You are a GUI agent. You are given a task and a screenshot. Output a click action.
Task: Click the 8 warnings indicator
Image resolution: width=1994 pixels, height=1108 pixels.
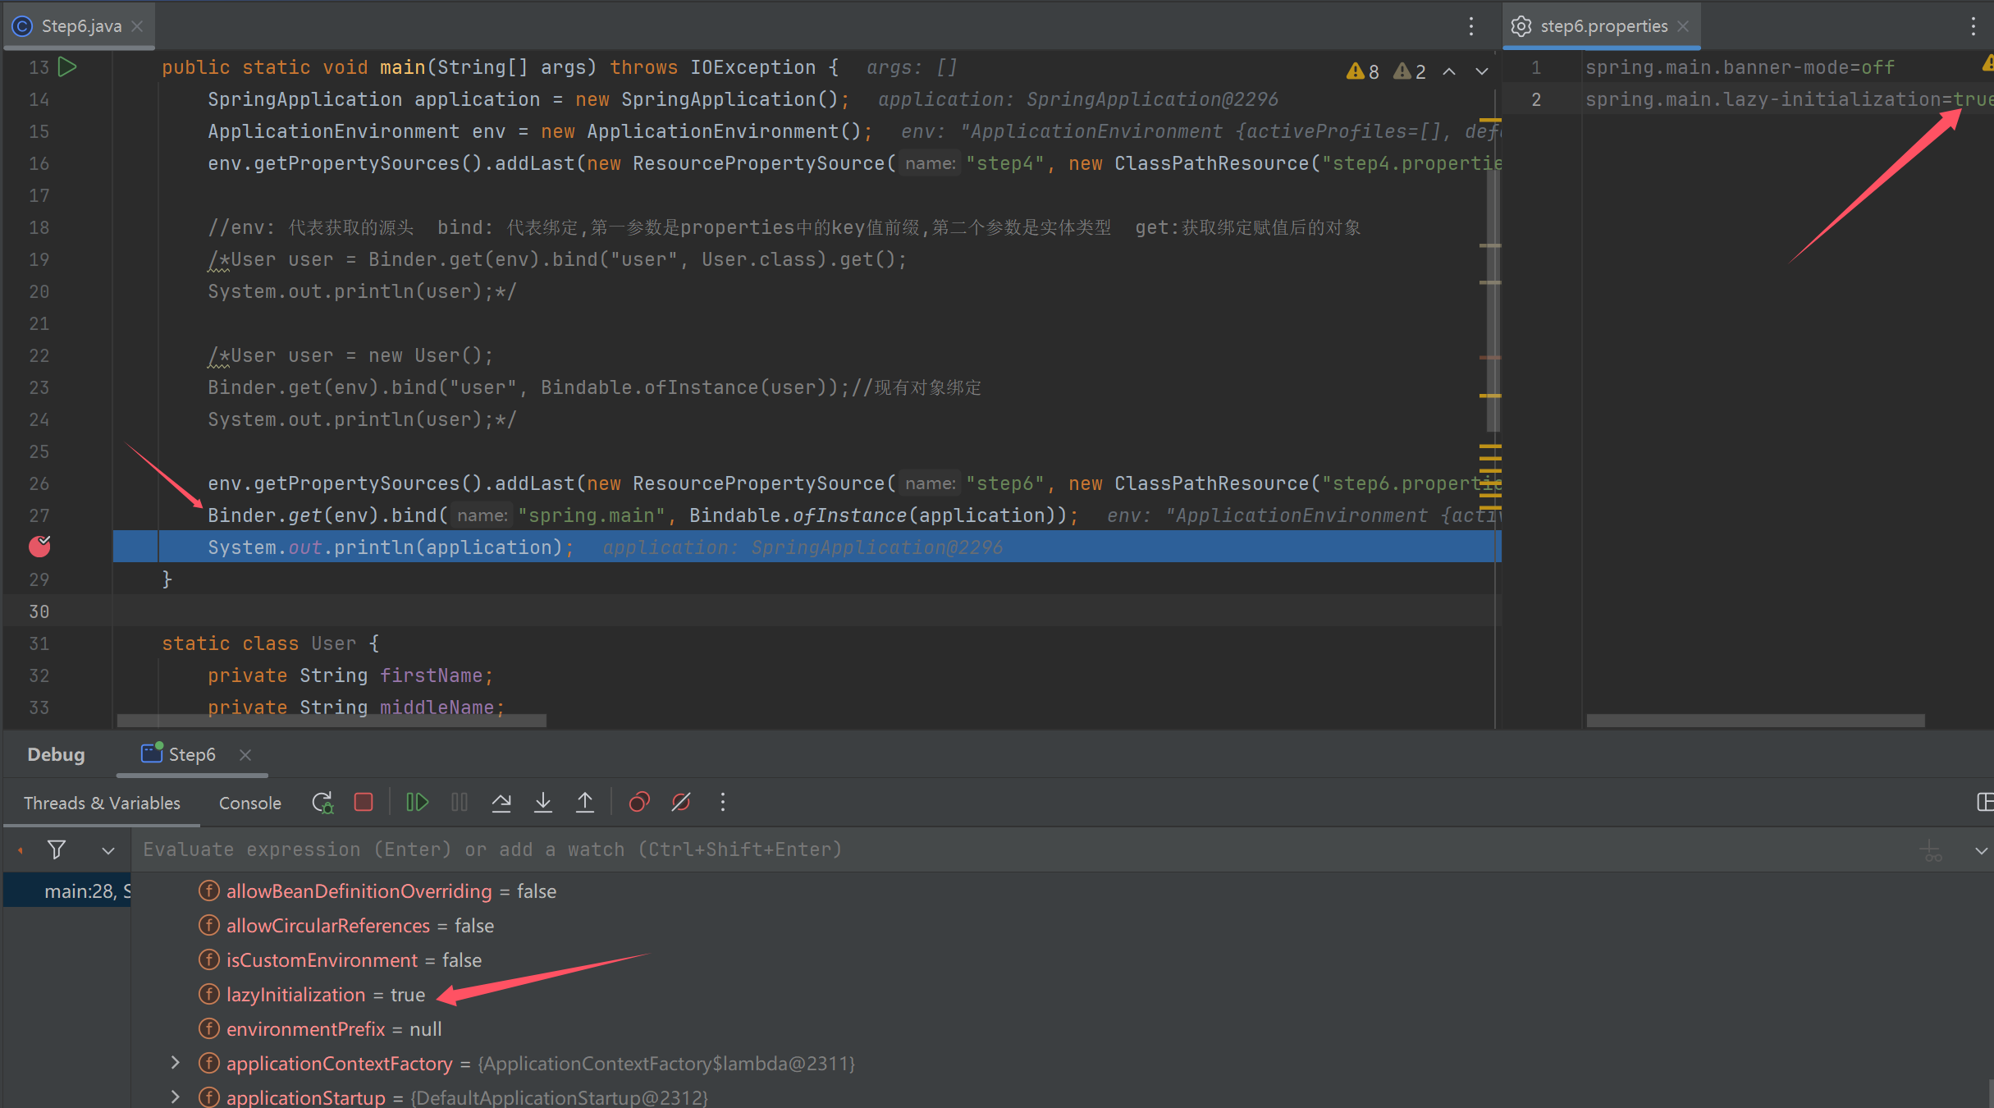1363,71
